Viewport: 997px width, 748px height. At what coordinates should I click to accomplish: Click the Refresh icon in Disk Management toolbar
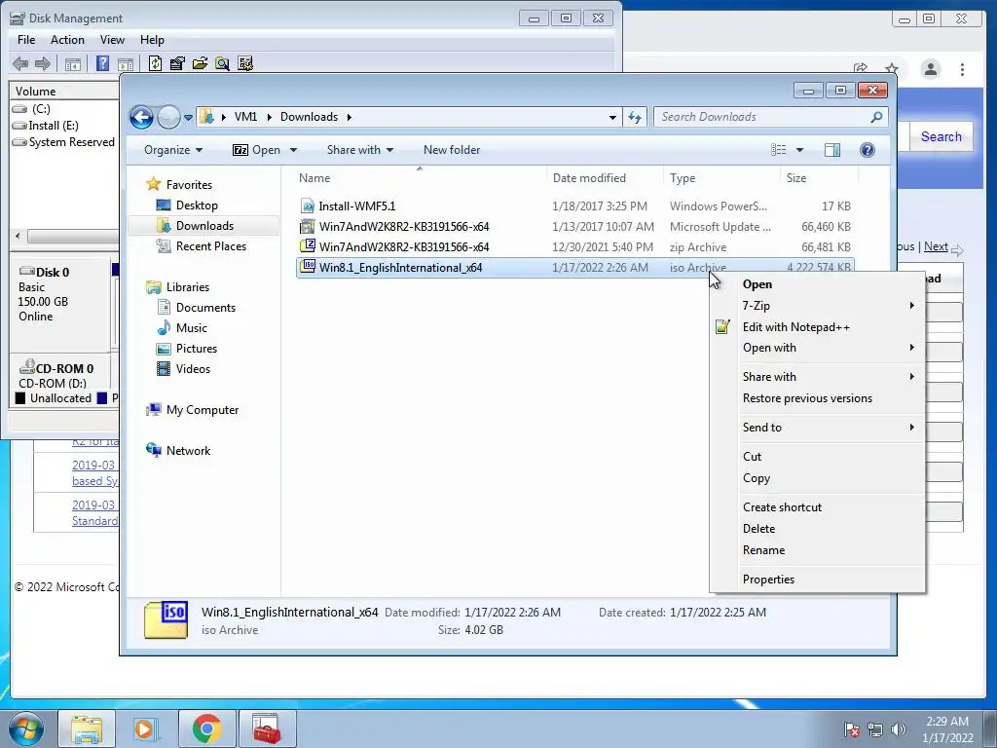pyautogui.click(x=155, y=63)
